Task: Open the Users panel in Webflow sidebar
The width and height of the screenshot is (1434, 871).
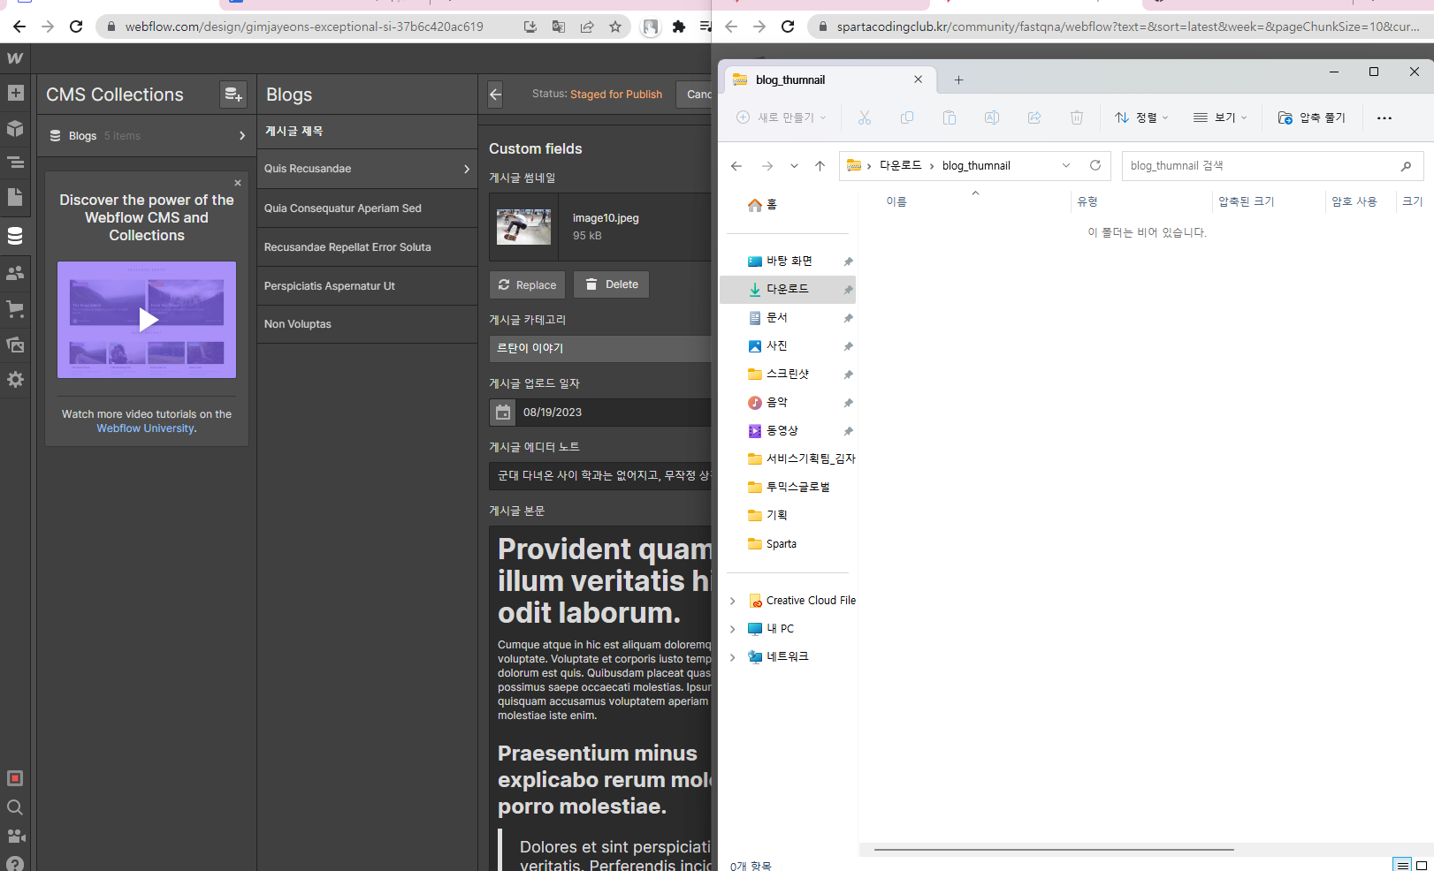Action: [15, 273]
